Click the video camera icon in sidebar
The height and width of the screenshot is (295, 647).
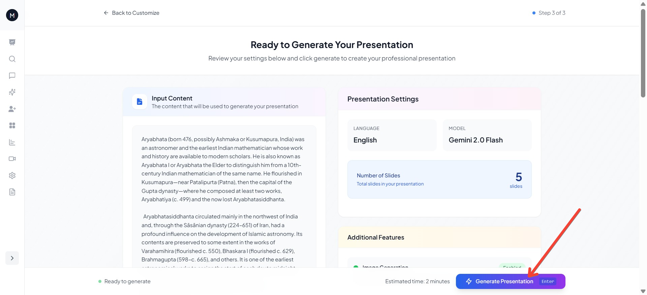pos(12,159)
